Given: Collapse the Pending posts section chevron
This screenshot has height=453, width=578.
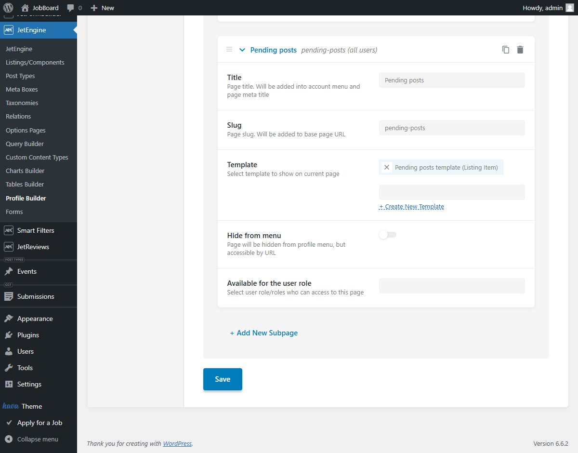Looking at the screenshot, I should click(x=242, y=50).
